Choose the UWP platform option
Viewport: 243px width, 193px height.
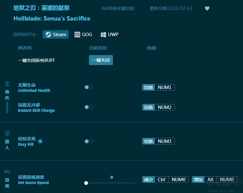[x=109, y=35]
